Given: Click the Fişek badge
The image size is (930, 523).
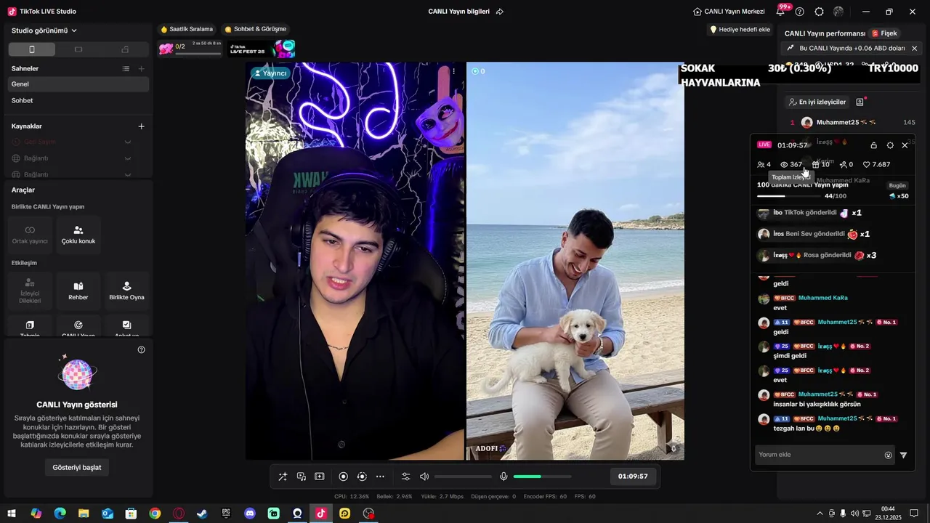Looking at the screenshot, I should pyautogui.click(x=885, y=33).
